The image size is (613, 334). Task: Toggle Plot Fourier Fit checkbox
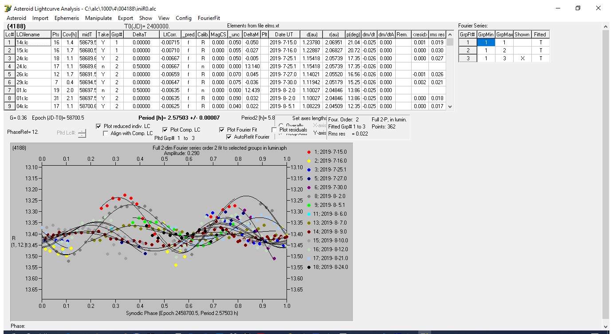(x=222, y=130)
